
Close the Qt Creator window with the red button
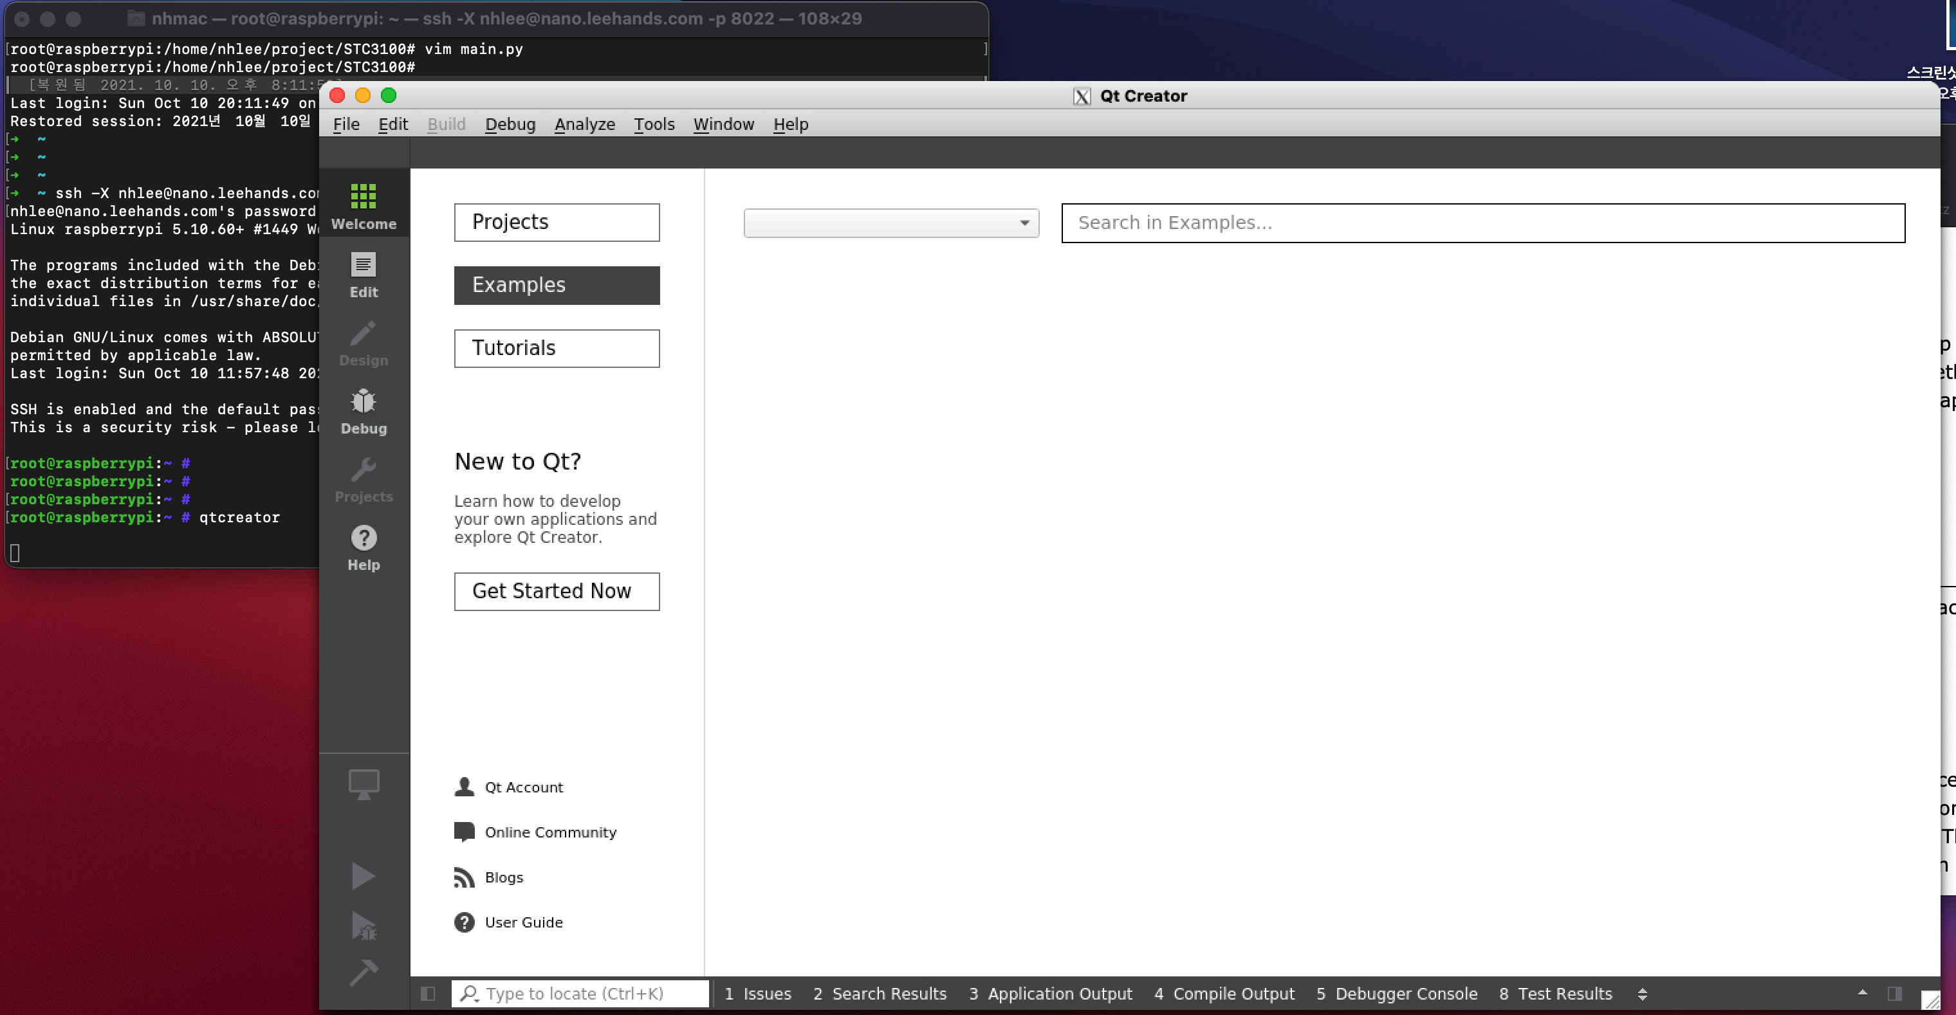[337, 96]
